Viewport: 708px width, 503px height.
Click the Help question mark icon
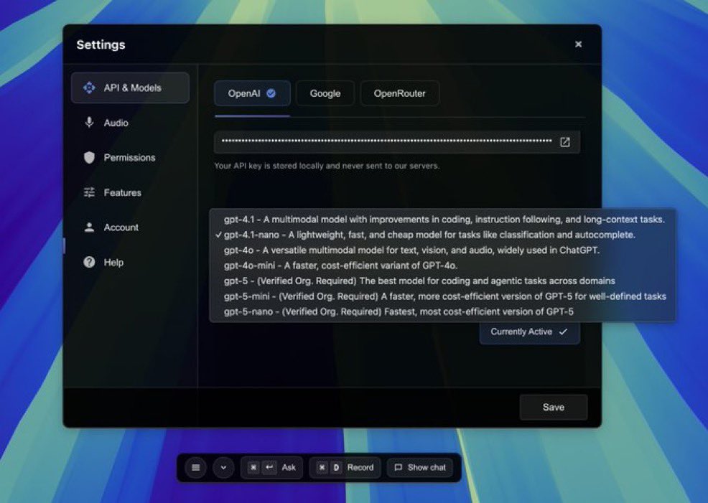point(90,262)
